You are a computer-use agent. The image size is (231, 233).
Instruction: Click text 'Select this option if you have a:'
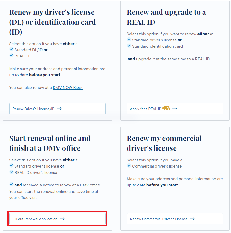(155, 160)
